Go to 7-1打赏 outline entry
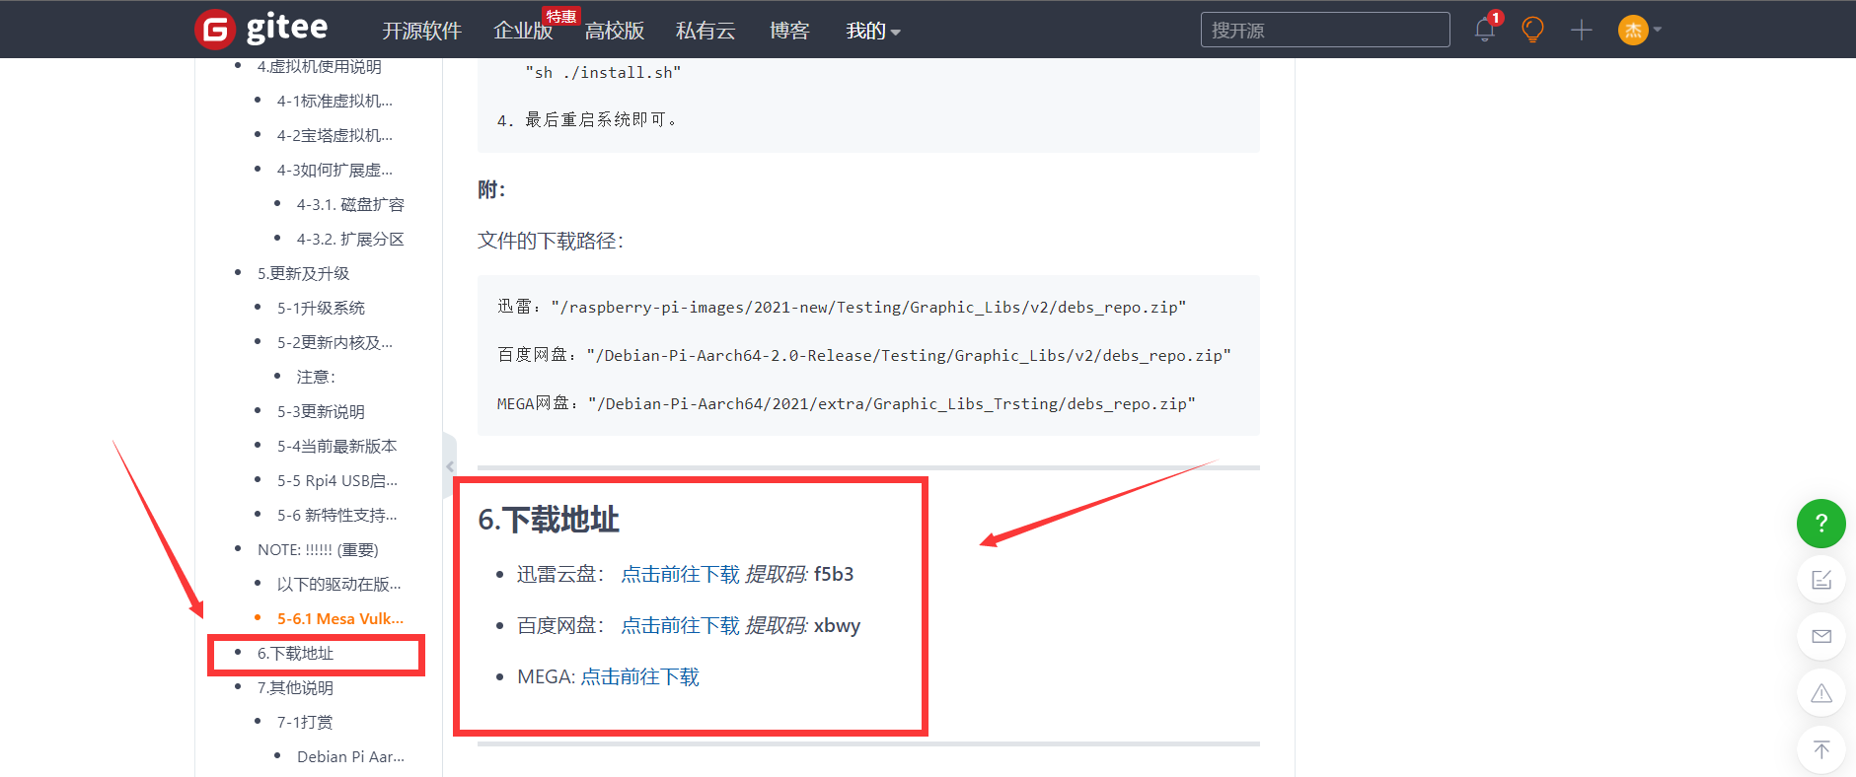1856x777 pixels. [305, 722]
